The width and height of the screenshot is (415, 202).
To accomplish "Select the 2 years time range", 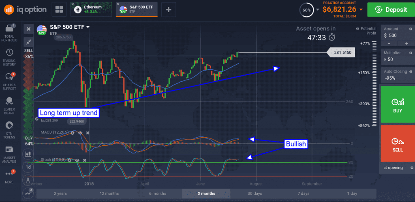I will tap(60, 193).
